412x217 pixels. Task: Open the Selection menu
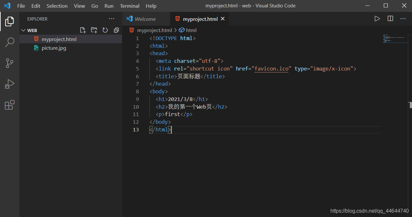click(x=57, y=6)
